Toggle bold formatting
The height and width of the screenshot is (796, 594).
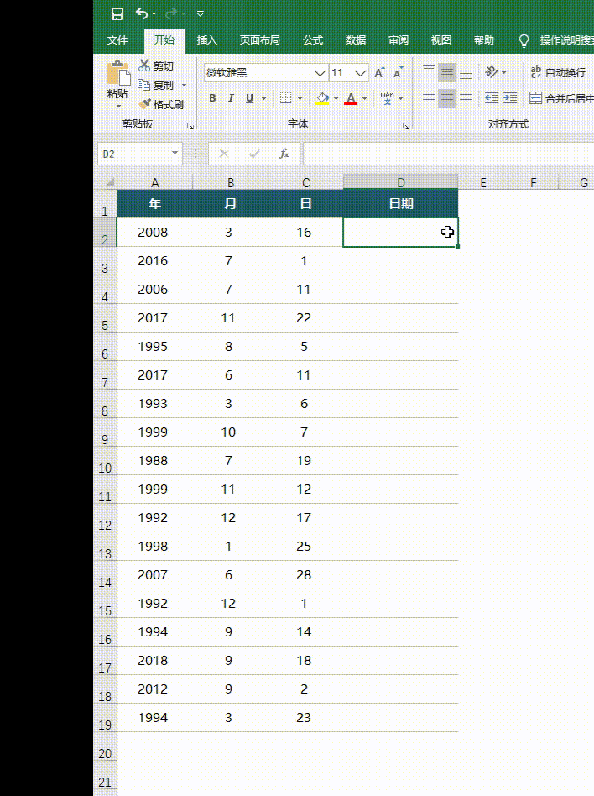[212, 98]
